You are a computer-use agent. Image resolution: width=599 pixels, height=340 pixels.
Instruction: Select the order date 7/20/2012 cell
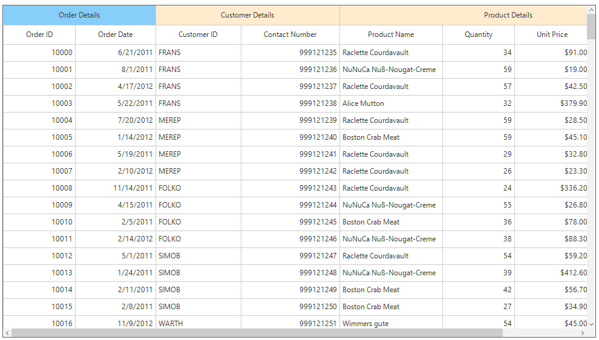[116, 120]
